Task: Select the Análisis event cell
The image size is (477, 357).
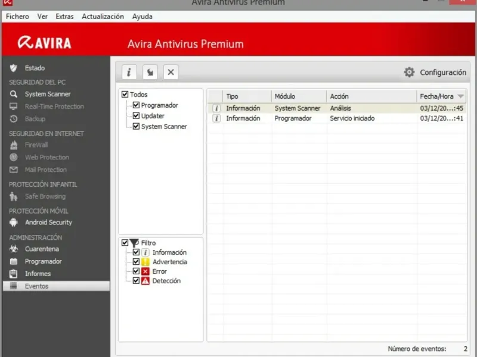Action: click(340, 108)
